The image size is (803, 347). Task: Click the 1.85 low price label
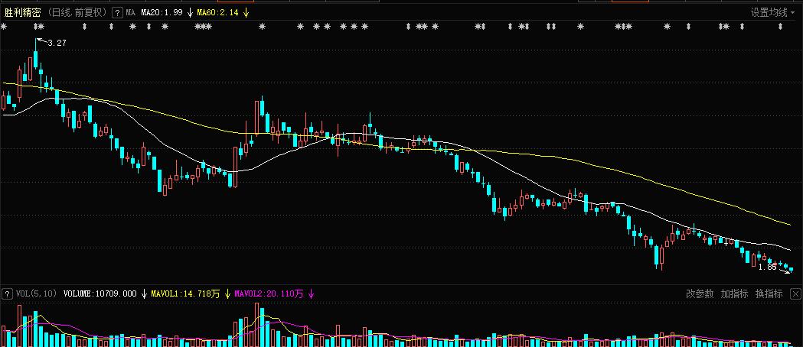click(x=768, y=267)
